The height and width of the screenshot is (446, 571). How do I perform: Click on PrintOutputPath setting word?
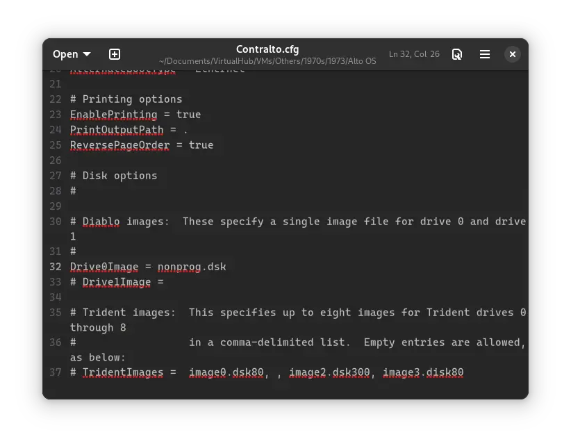[117, 130]
